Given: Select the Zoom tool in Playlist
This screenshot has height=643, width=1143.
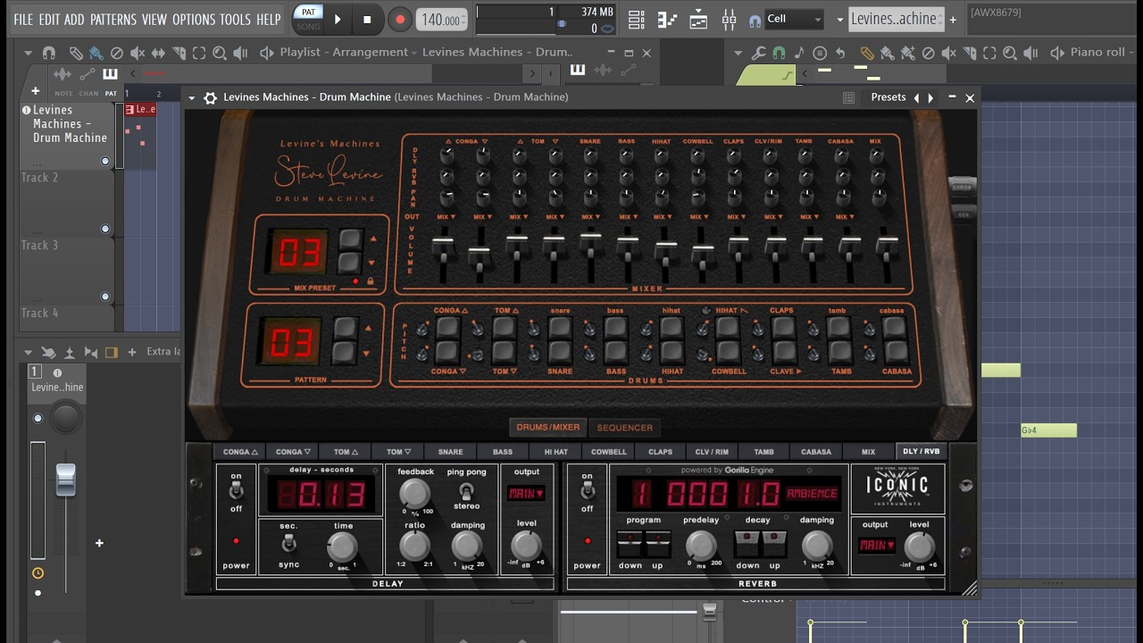Looking at the screenshot, I should (x=220, y=53).
